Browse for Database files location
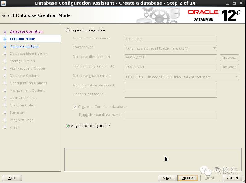This screenshot has height=183, width=246. (x=229, y=58)
